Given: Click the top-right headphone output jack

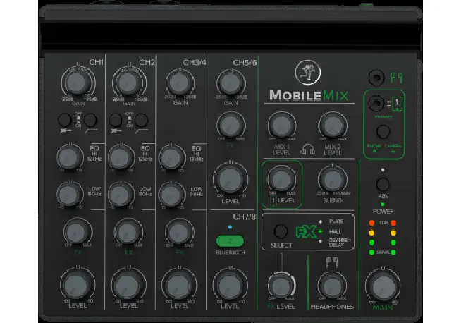Looking at the screenshot, I should pos(376,78).
